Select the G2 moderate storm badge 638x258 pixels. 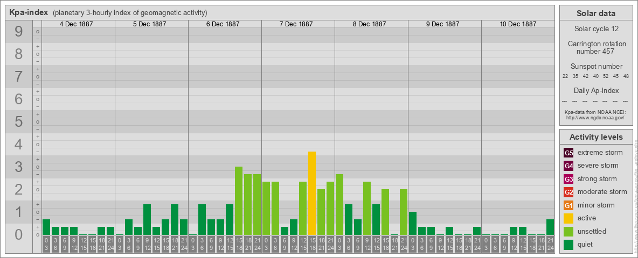[569, 192]
